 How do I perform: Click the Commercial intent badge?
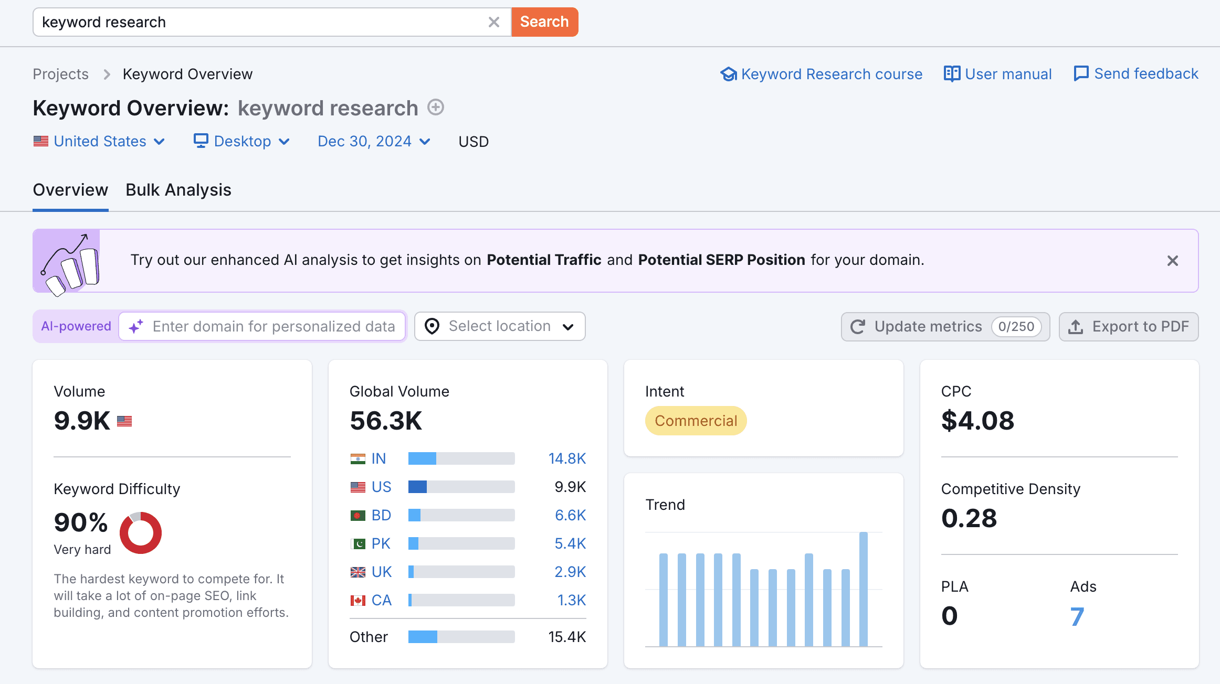(696, 420)
